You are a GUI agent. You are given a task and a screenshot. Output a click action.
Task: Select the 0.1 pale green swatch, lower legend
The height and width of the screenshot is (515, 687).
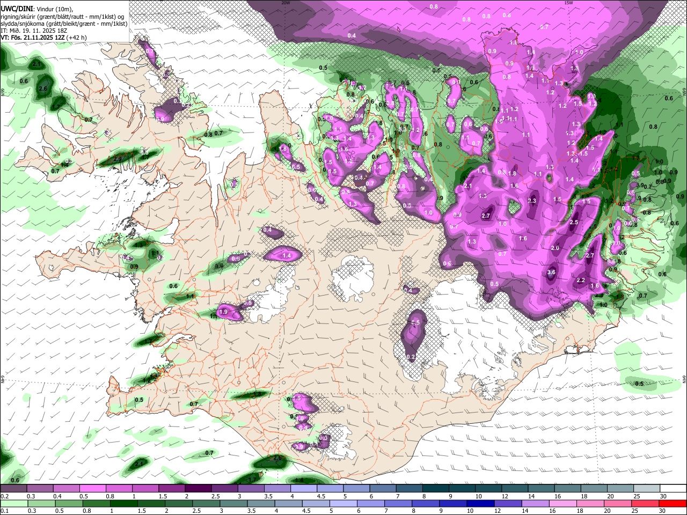coord(14,503)
